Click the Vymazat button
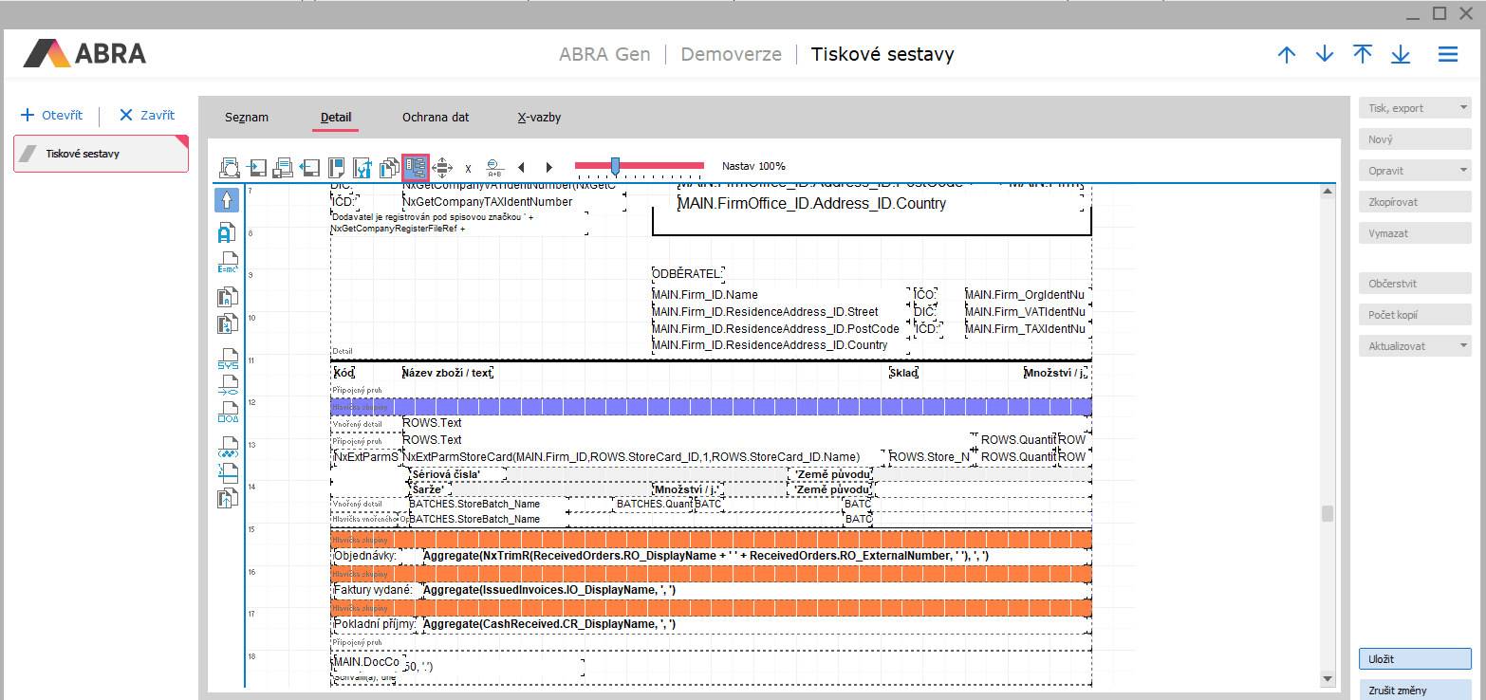The image size is (1486, 700). click(x=1415, y=233)
